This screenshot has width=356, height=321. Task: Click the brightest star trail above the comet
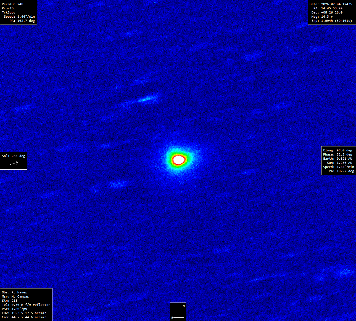click(147, 99)
